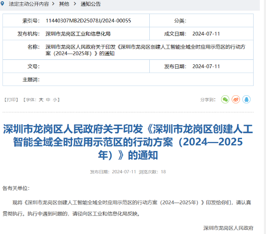Click the blue headline of the notice
Screen dimensions: 266x234
[128, 142]
